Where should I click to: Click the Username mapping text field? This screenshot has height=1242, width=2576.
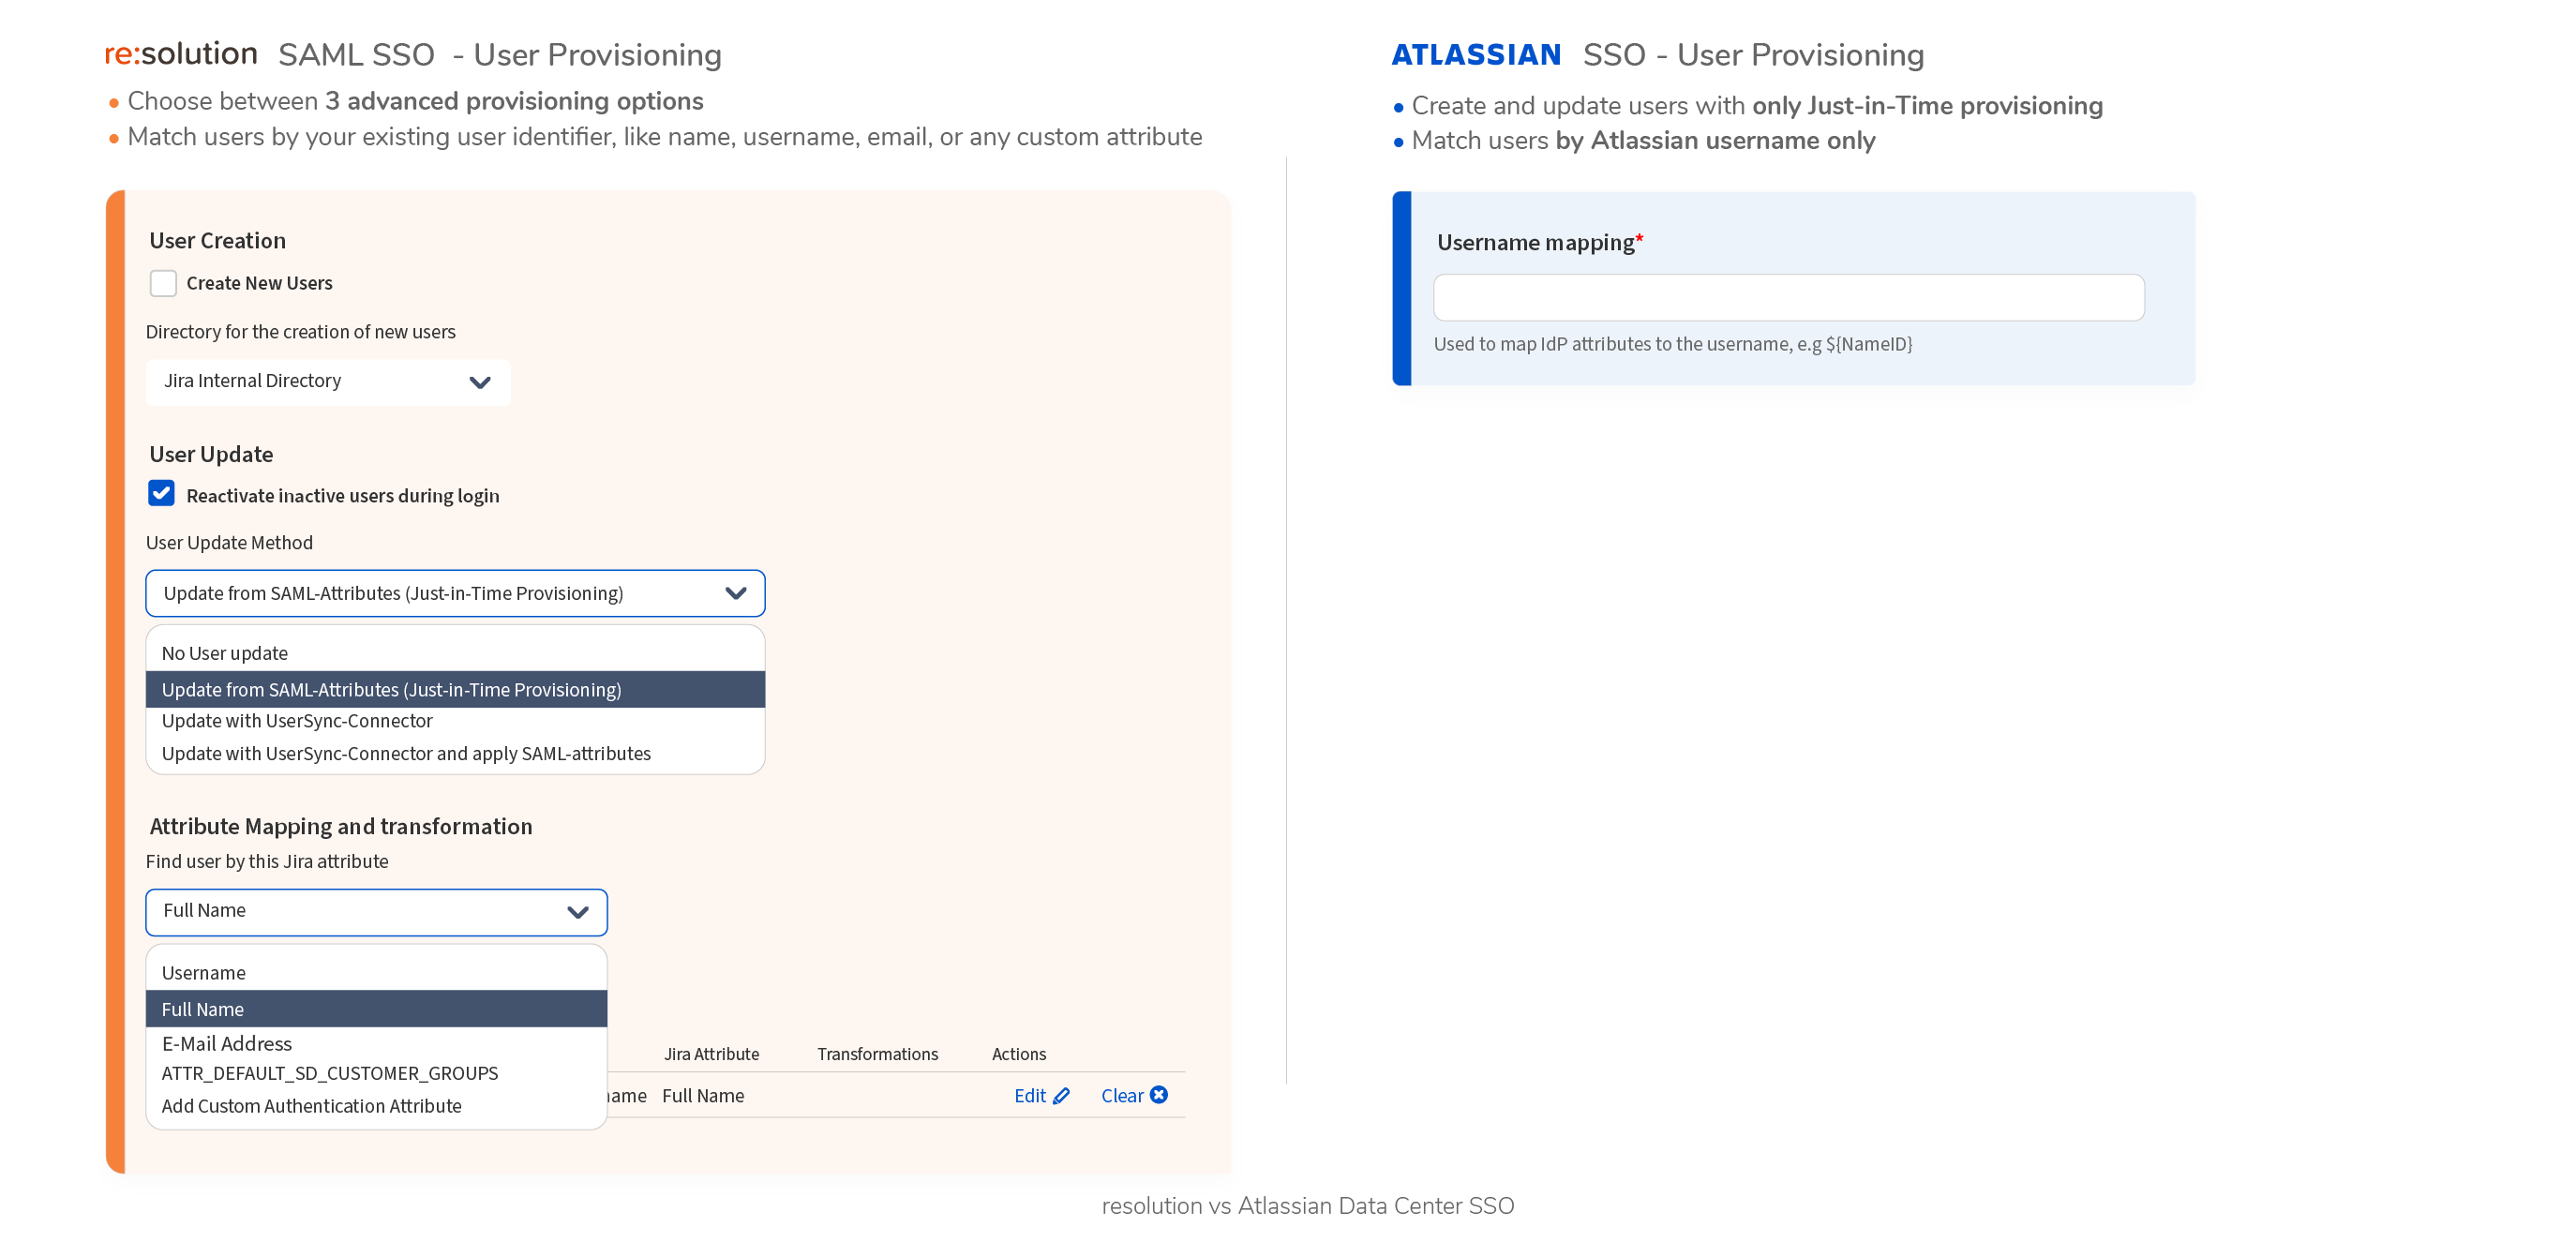click(1788, 298)
